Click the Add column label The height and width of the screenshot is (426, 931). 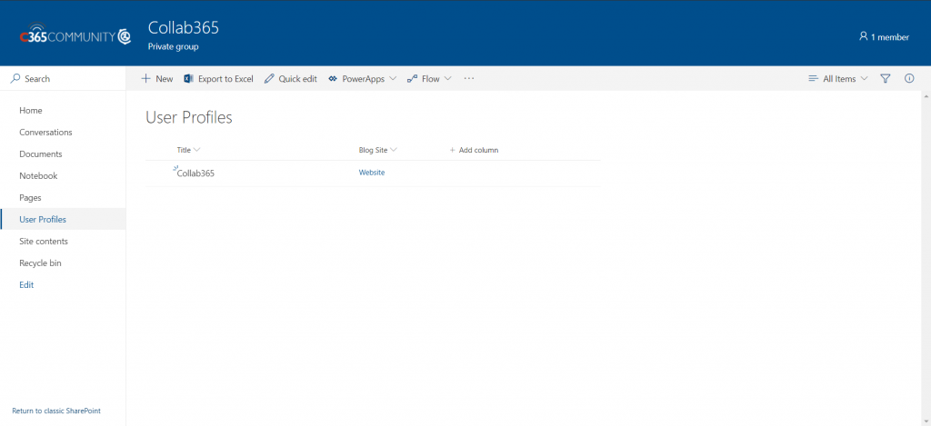478,150
